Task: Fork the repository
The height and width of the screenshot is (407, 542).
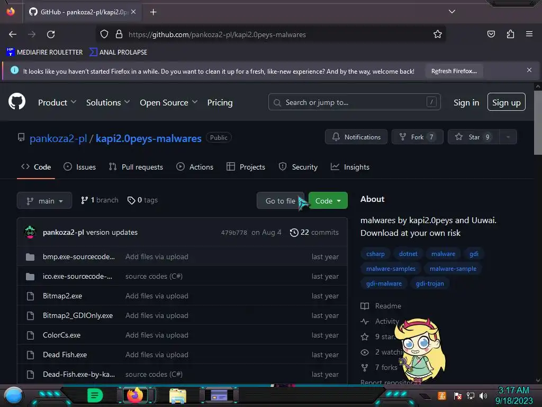Action: (417, 137)
